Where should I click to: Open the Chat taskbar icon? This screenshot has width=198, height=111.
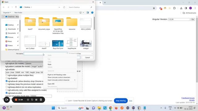pyautogui.click(x=93, y=108)
